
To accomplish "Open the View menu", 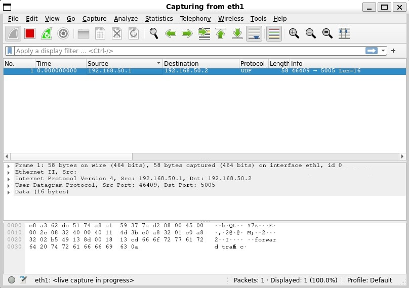I will click(x=52, y=19).
